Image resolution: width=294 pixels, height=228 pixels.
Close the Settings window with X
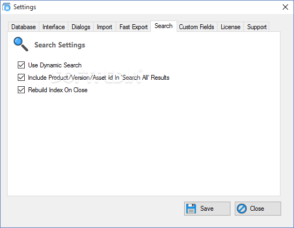(285, 7)
